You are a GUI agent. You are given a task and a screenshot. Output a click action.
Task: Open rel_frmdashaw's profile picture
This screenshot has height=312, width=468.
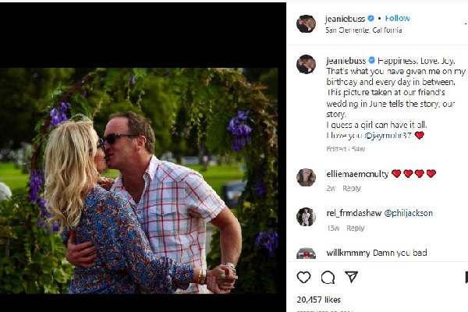[306, 216]
